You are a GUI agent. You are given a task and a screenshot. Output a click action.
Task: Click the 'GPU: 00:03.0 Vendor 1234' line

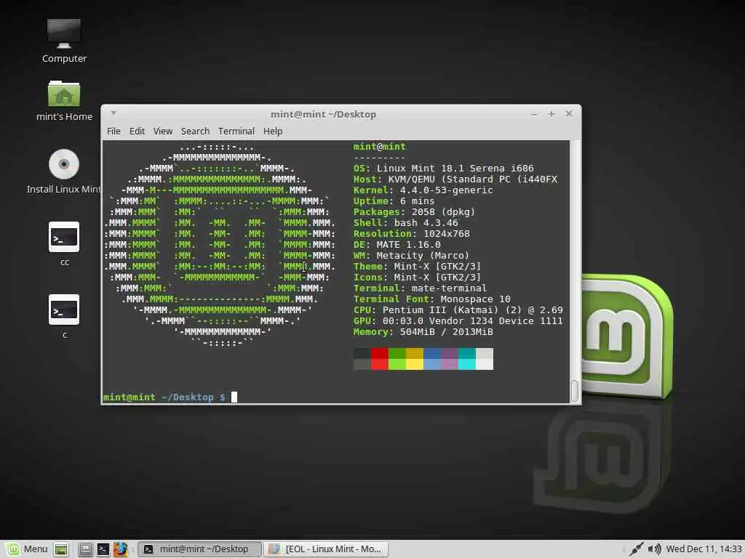[458, 321]
